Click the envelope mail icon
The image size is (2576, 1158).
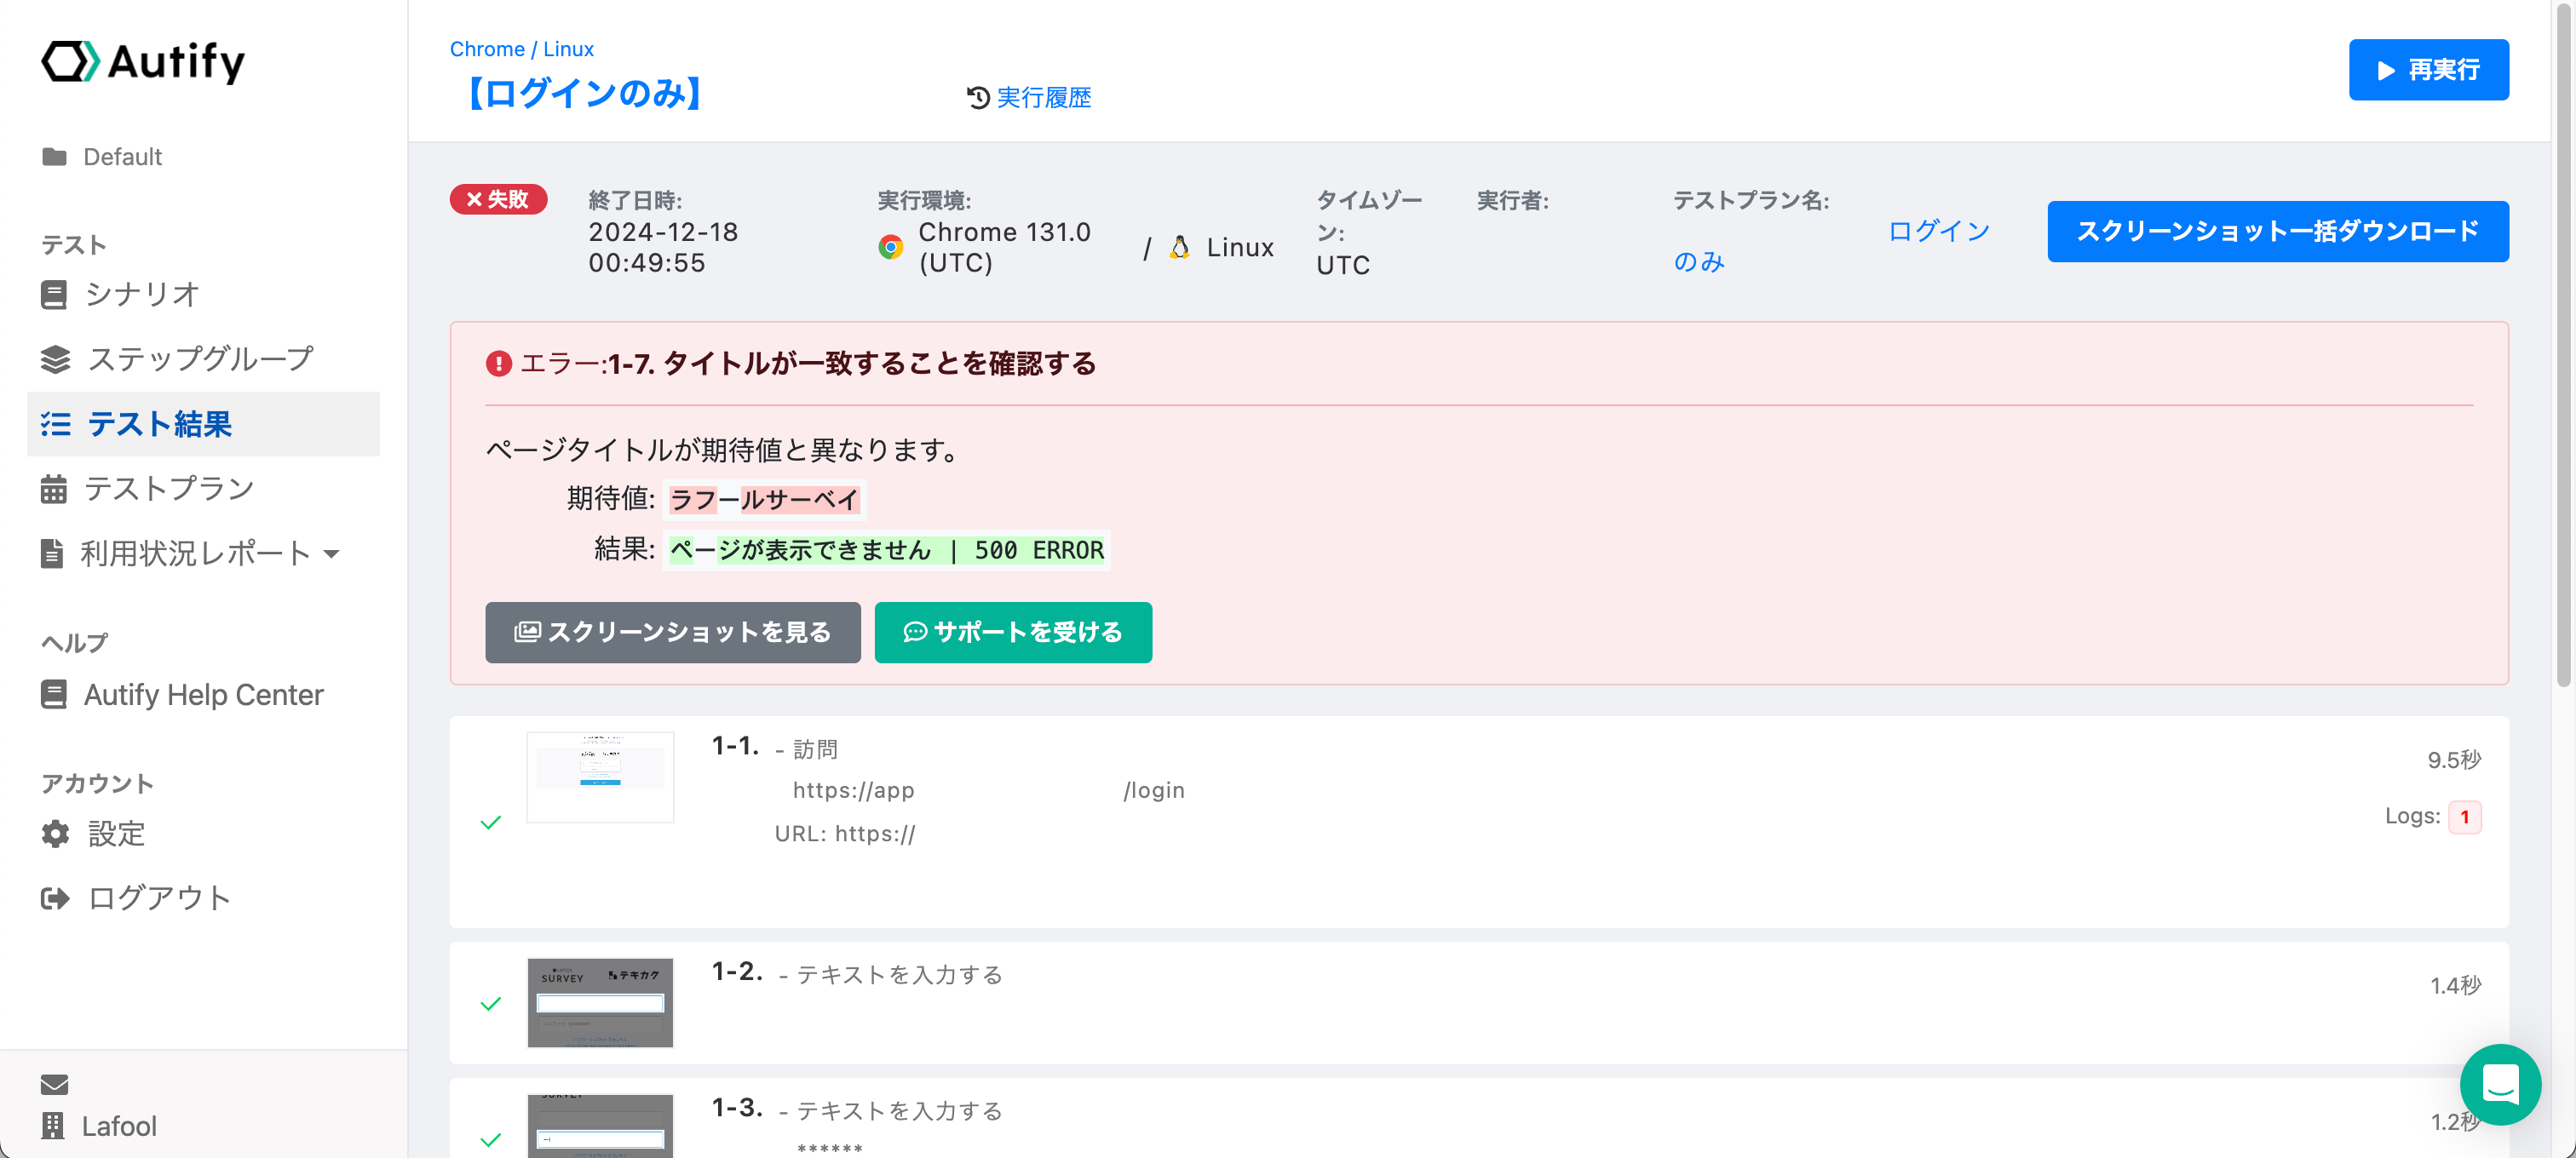(x=54, y=1084)
